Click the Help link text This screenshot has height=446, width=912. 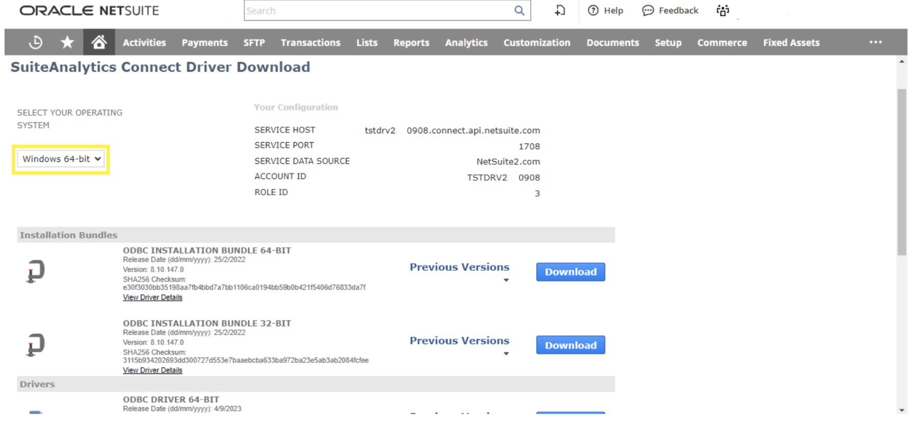(x=613, y=10)
